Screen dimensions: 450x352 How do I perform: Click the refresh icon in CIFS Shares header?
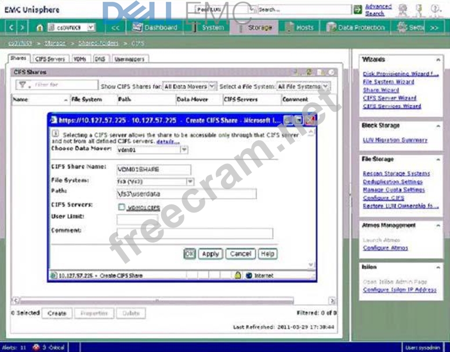point(310,72)
